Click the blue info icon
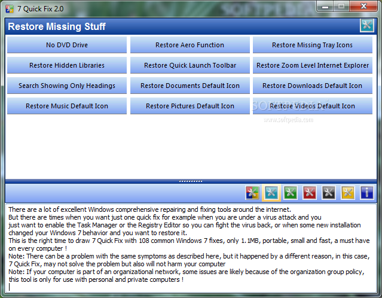The image size is (382, 298). (367, 193)
